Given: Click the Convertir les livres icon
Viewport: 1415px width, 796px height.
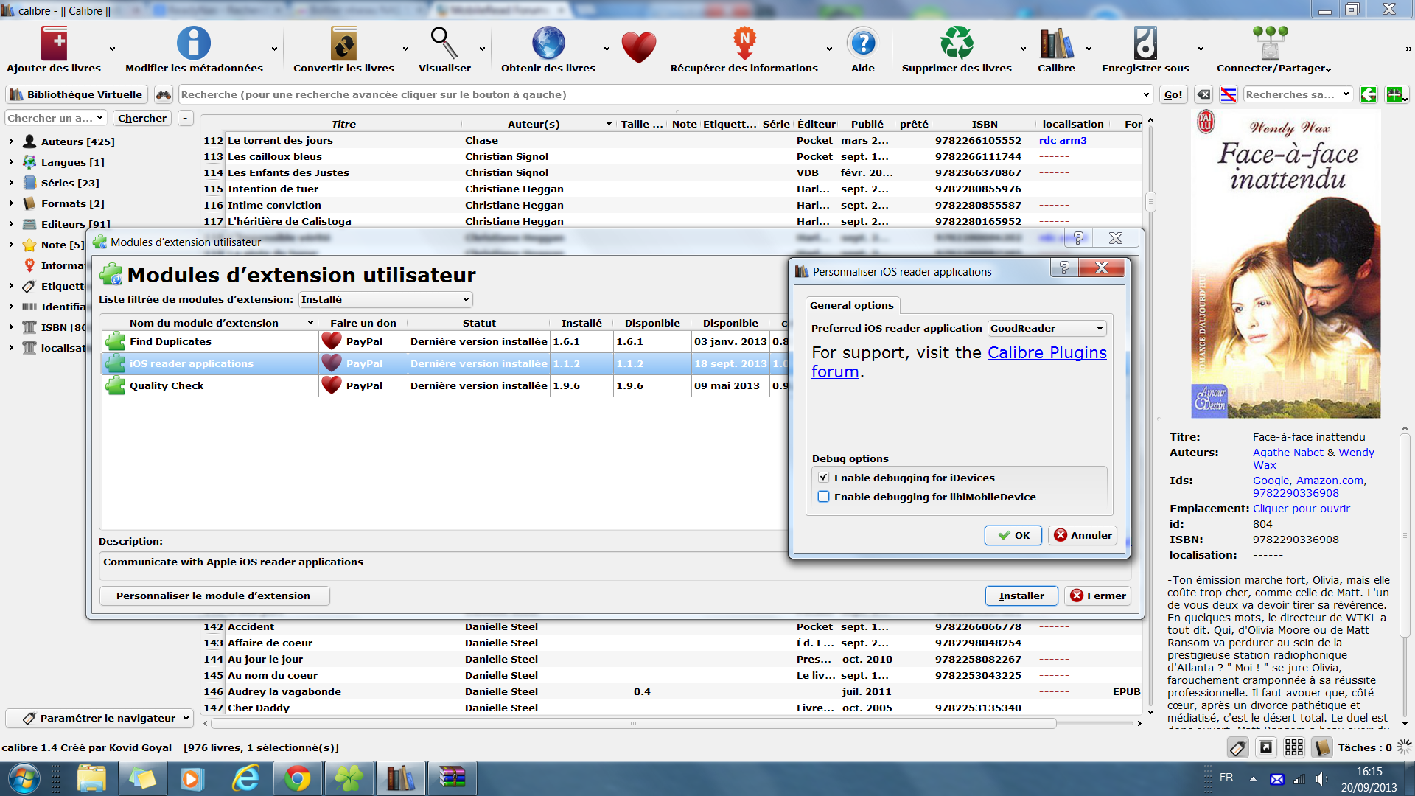Looking at the screenshot, I should tap(343, 44).
